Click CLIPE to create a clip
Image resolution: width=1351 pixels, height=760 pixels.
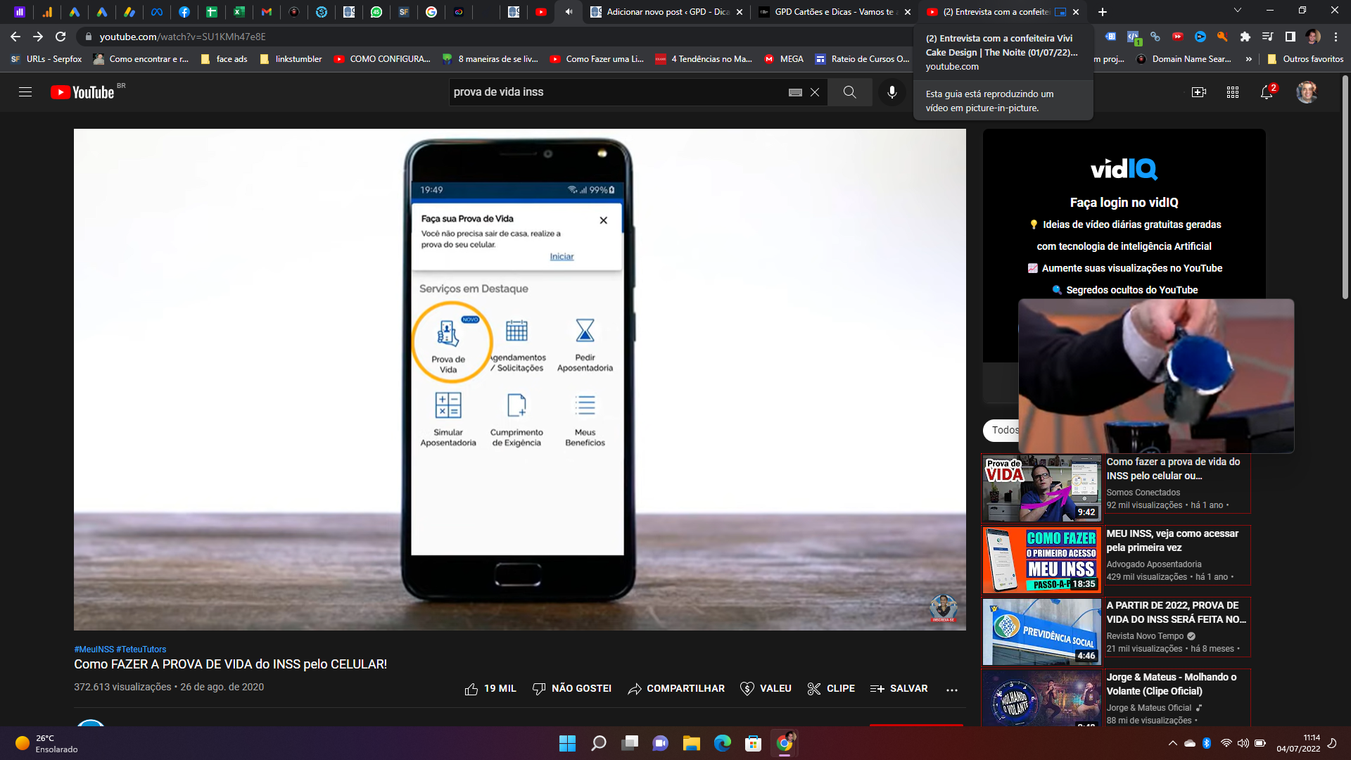[831, 689]
